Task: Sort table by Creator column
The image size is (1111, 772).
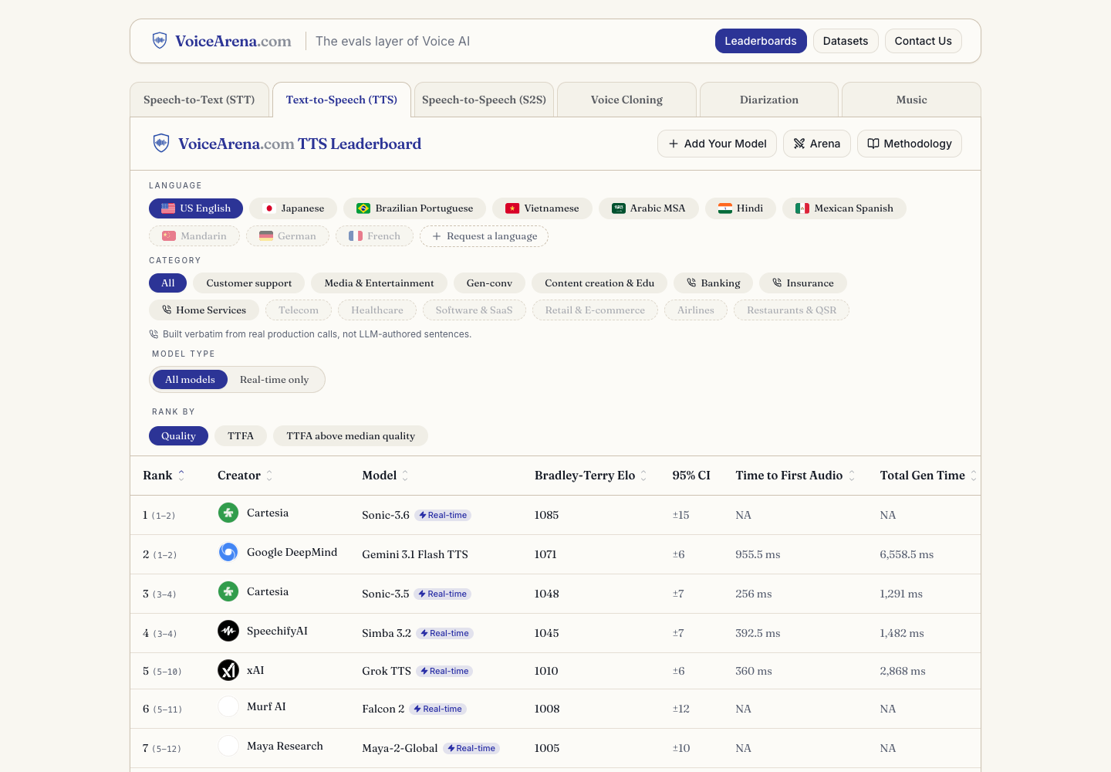Action: (x=245, y=476)
